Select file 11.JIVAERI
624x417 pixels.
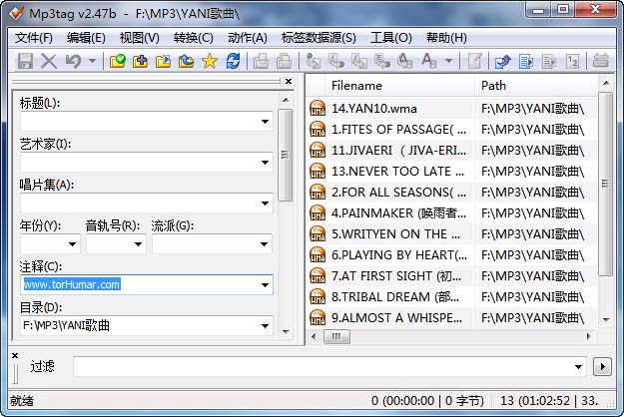(x=398, y=151)
